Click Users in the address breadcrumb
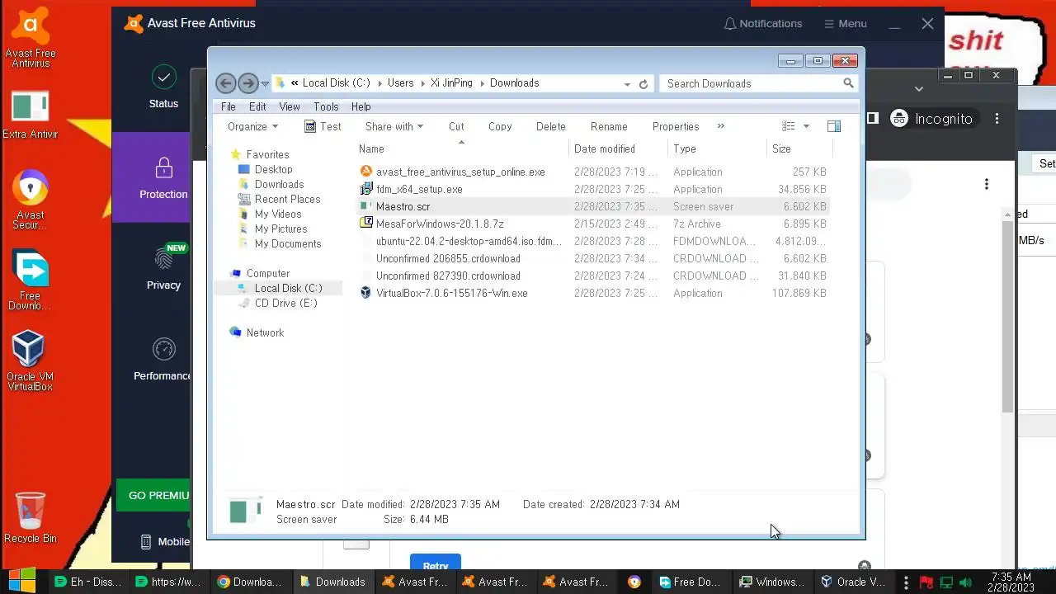Viewport: 1056px width, 594px height. coord(400,83)
